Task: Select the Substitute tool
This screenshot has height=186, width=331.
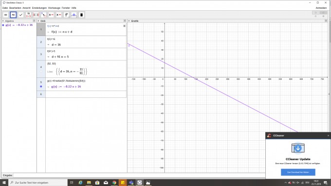Action: pyautogui.click(x=43, y=15)
